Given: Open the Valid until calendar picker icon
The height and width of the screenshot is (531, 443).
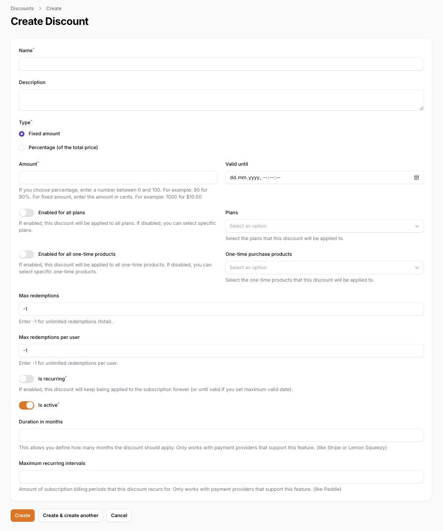Looking at the screenshot, I should [x=416, y=177].
